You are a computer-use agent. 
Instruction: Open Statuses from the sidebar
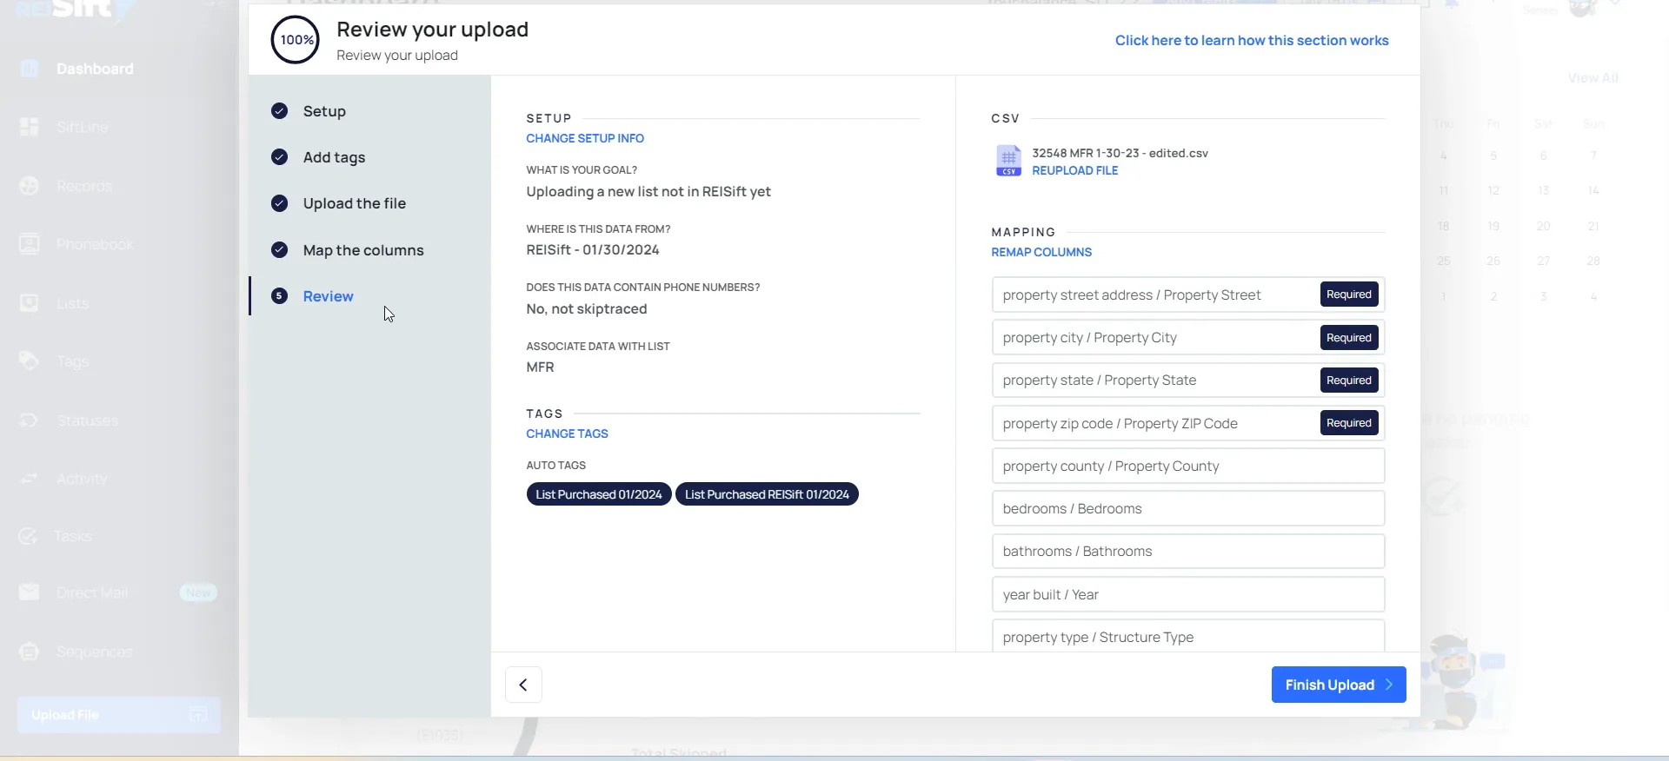pos(87,420)
